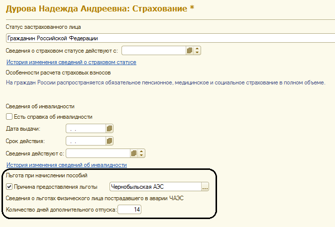The height and width of the screenshot is (227, 335).
Task: Open calendar for insurance status date field
Action: pyautogui.click(x=190, y=51)
